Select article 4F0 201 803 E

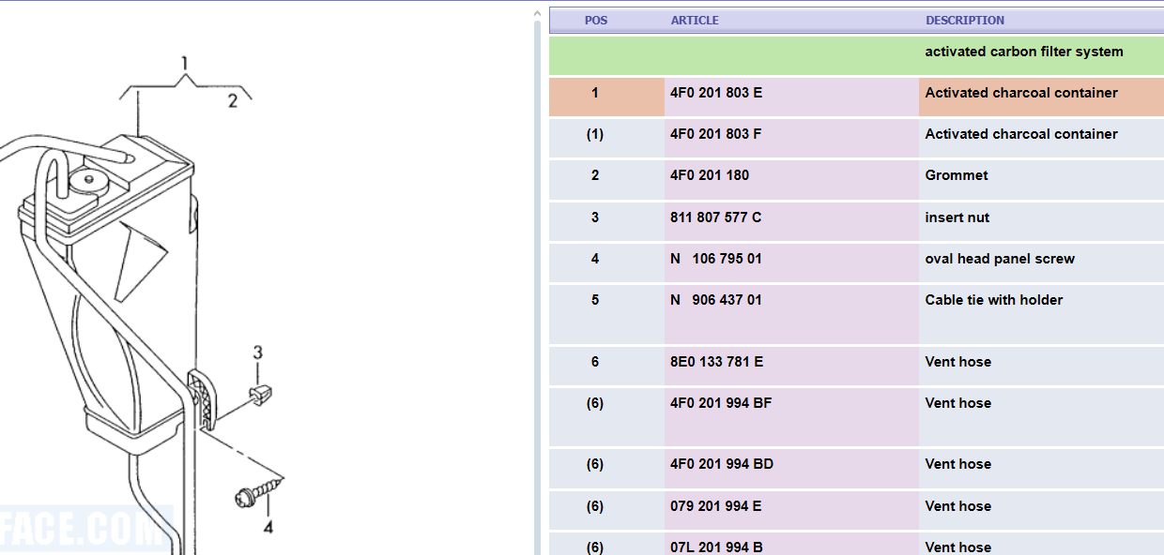point(716,93)
